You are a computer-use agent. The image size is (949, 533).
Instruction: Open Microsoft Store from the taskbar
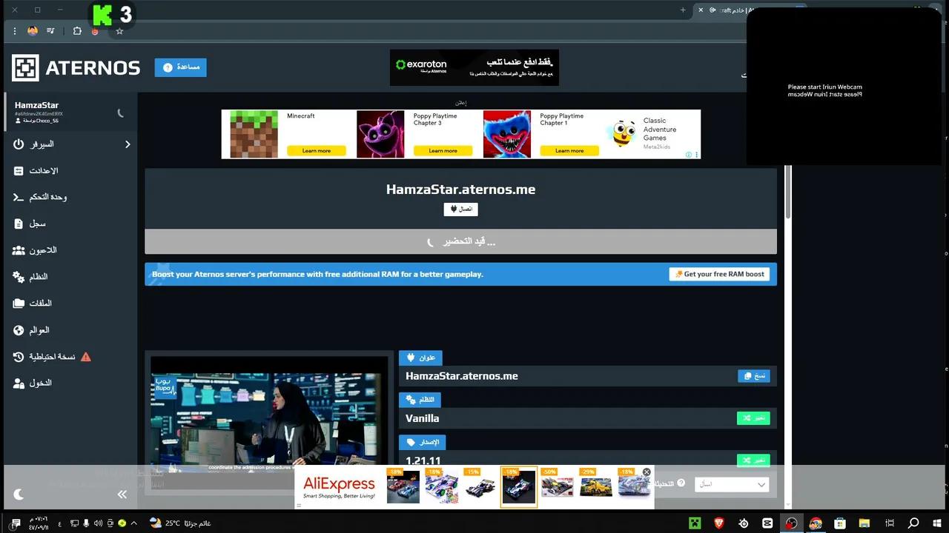pyautogui.click(x=840, y=523)
